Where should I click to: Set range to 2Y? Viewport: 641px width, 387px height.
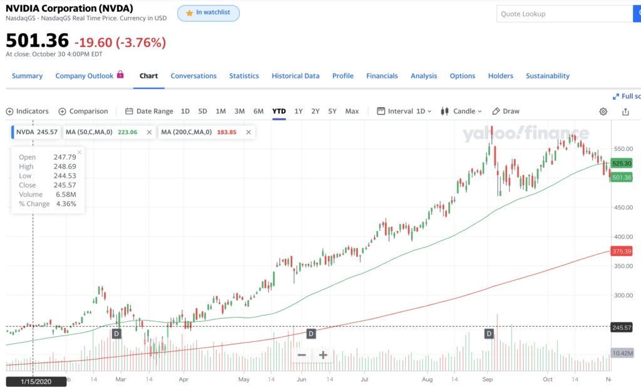[x=315, y=111]
